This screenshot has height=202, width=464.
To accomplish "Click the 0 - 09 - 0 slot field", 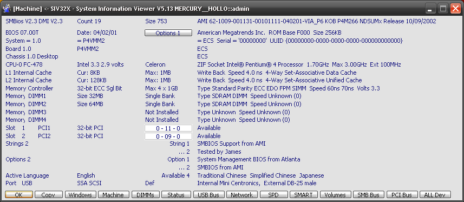I will (168, 136).
